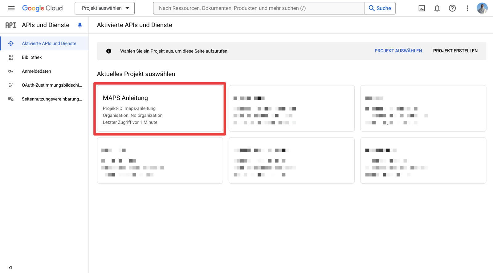Click Organisation: No organization text
493x273 pixels.
(132, 115)
